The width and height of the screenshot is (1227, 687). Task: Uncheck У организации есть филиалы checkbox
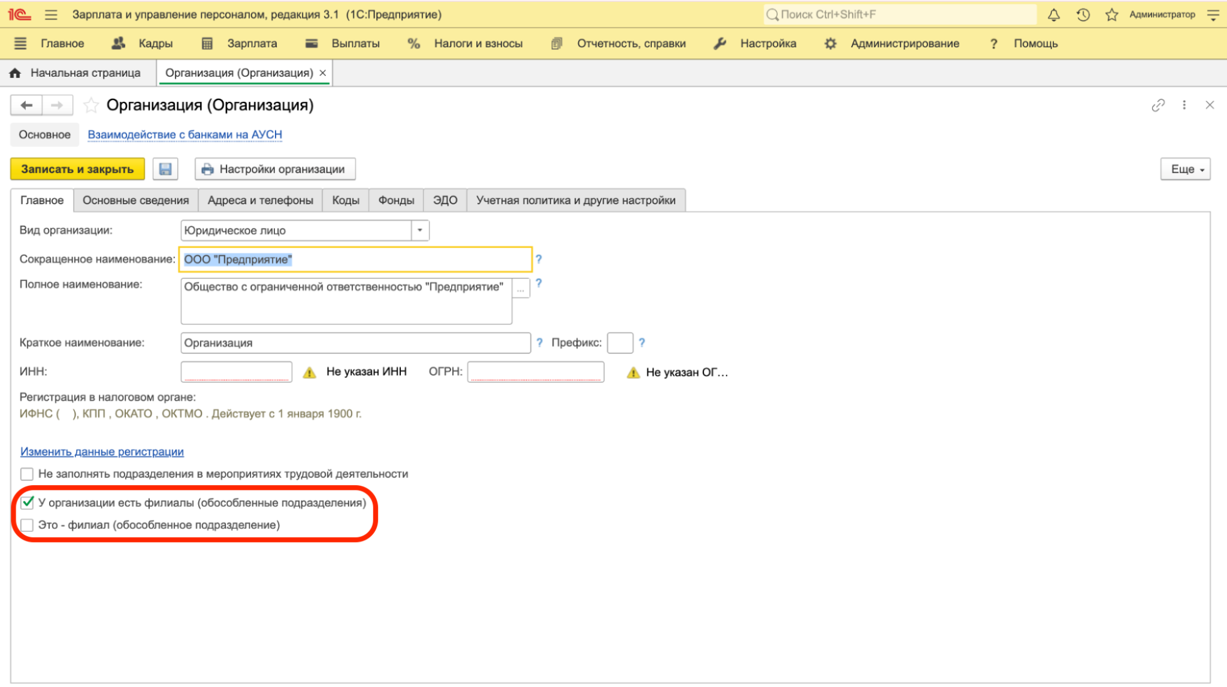tap(27, 503)
